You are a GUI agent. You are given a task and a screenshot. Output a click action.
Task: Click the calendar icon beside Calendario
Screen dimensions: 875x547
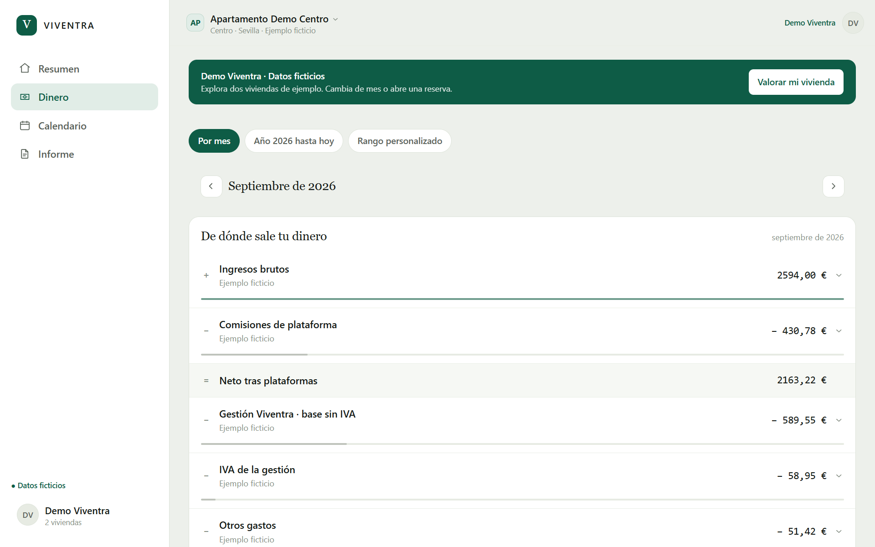click(25, 125)
